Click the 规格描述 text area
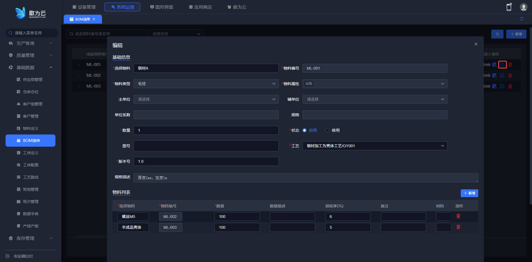 [x=305, y=178]
